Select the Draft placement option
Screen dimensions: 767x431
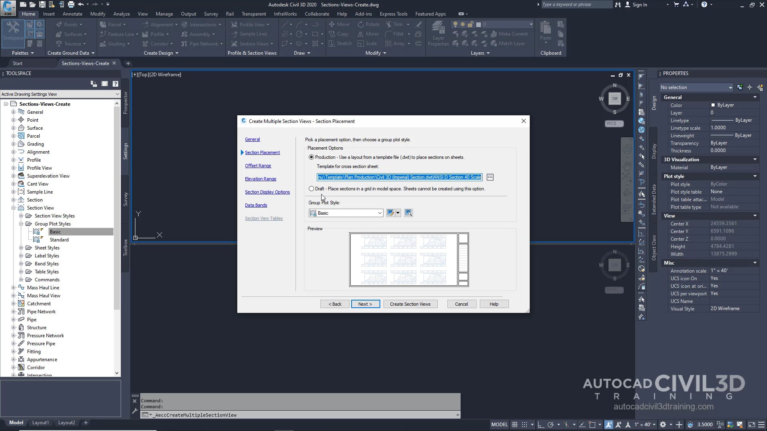(x=312, y=188)
